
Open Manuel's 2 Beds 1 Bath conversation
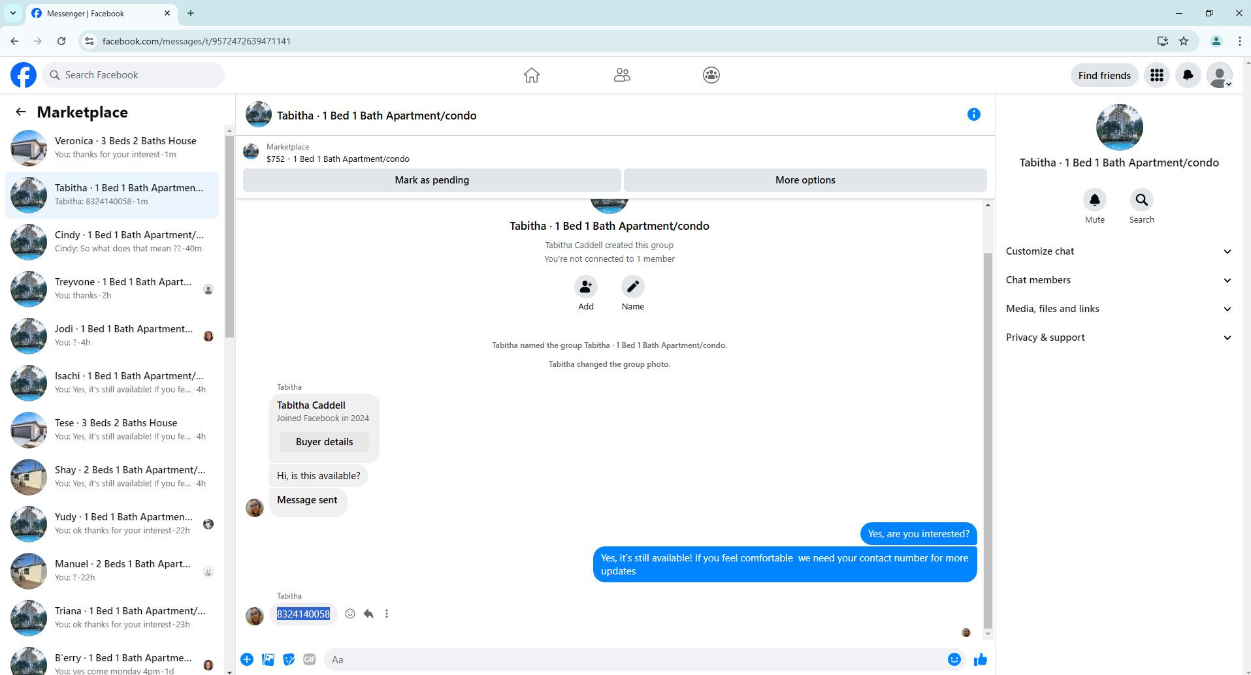tap(112, 571)
